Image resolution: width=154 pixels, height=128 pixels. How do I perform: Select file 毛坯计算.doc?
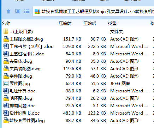tap(23, 91)
